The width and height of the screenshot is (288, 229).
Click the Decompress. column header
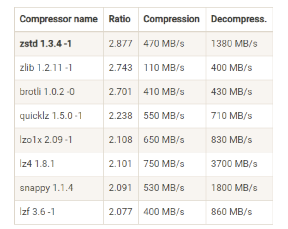pos(239,19)
